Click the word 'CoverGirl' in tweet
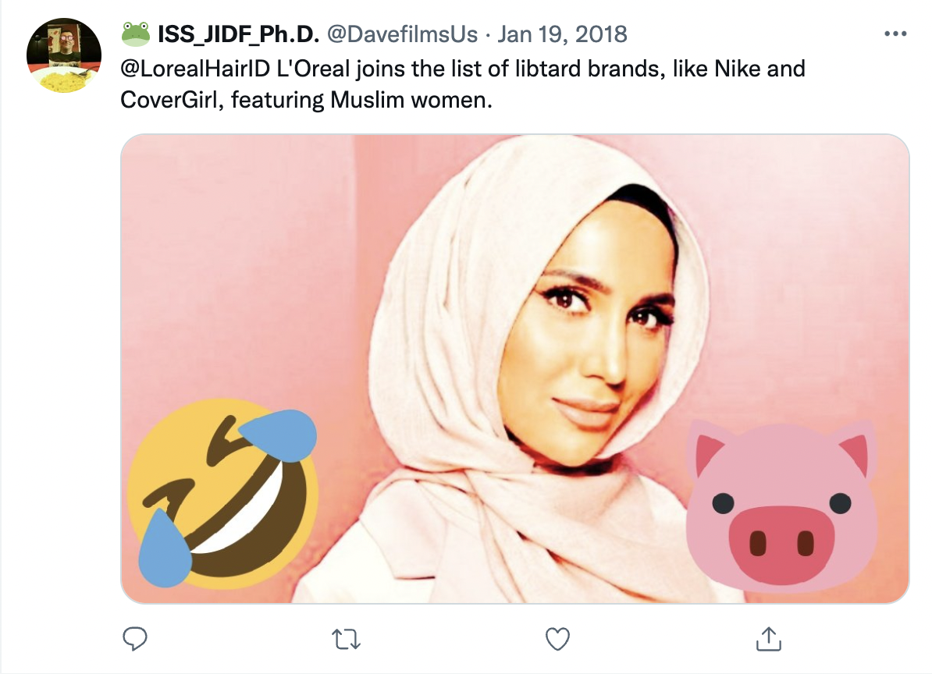Screen dimensions: 932x674 pos(172,100)
